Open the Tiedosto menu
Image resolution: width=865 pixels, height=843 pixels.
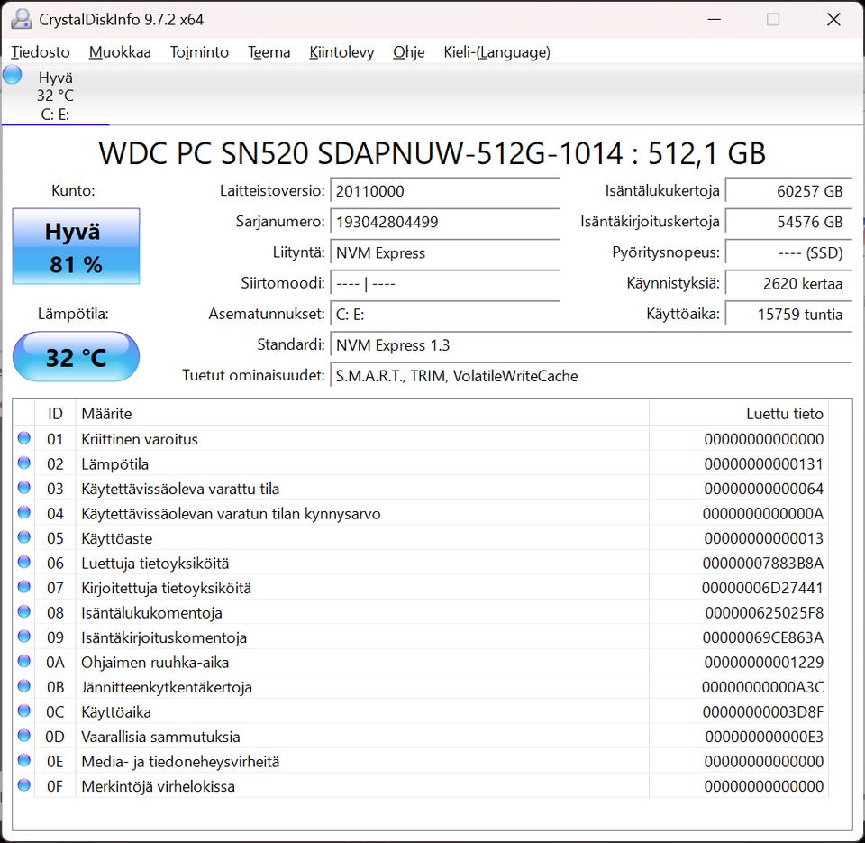(x=41, y=52)
